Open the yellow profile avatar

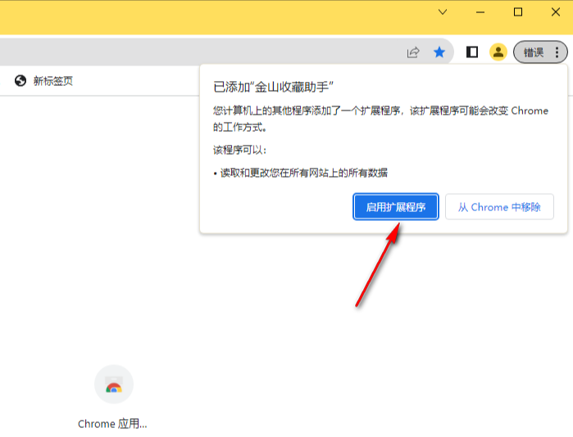pos(498,52)
